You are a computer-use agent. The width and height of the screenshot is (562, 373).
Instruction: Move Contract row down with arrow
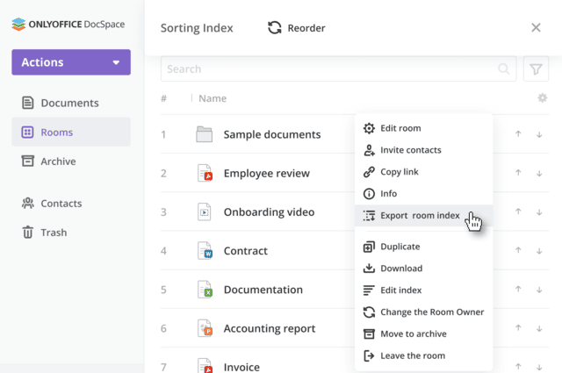click(x=539, y=250)
